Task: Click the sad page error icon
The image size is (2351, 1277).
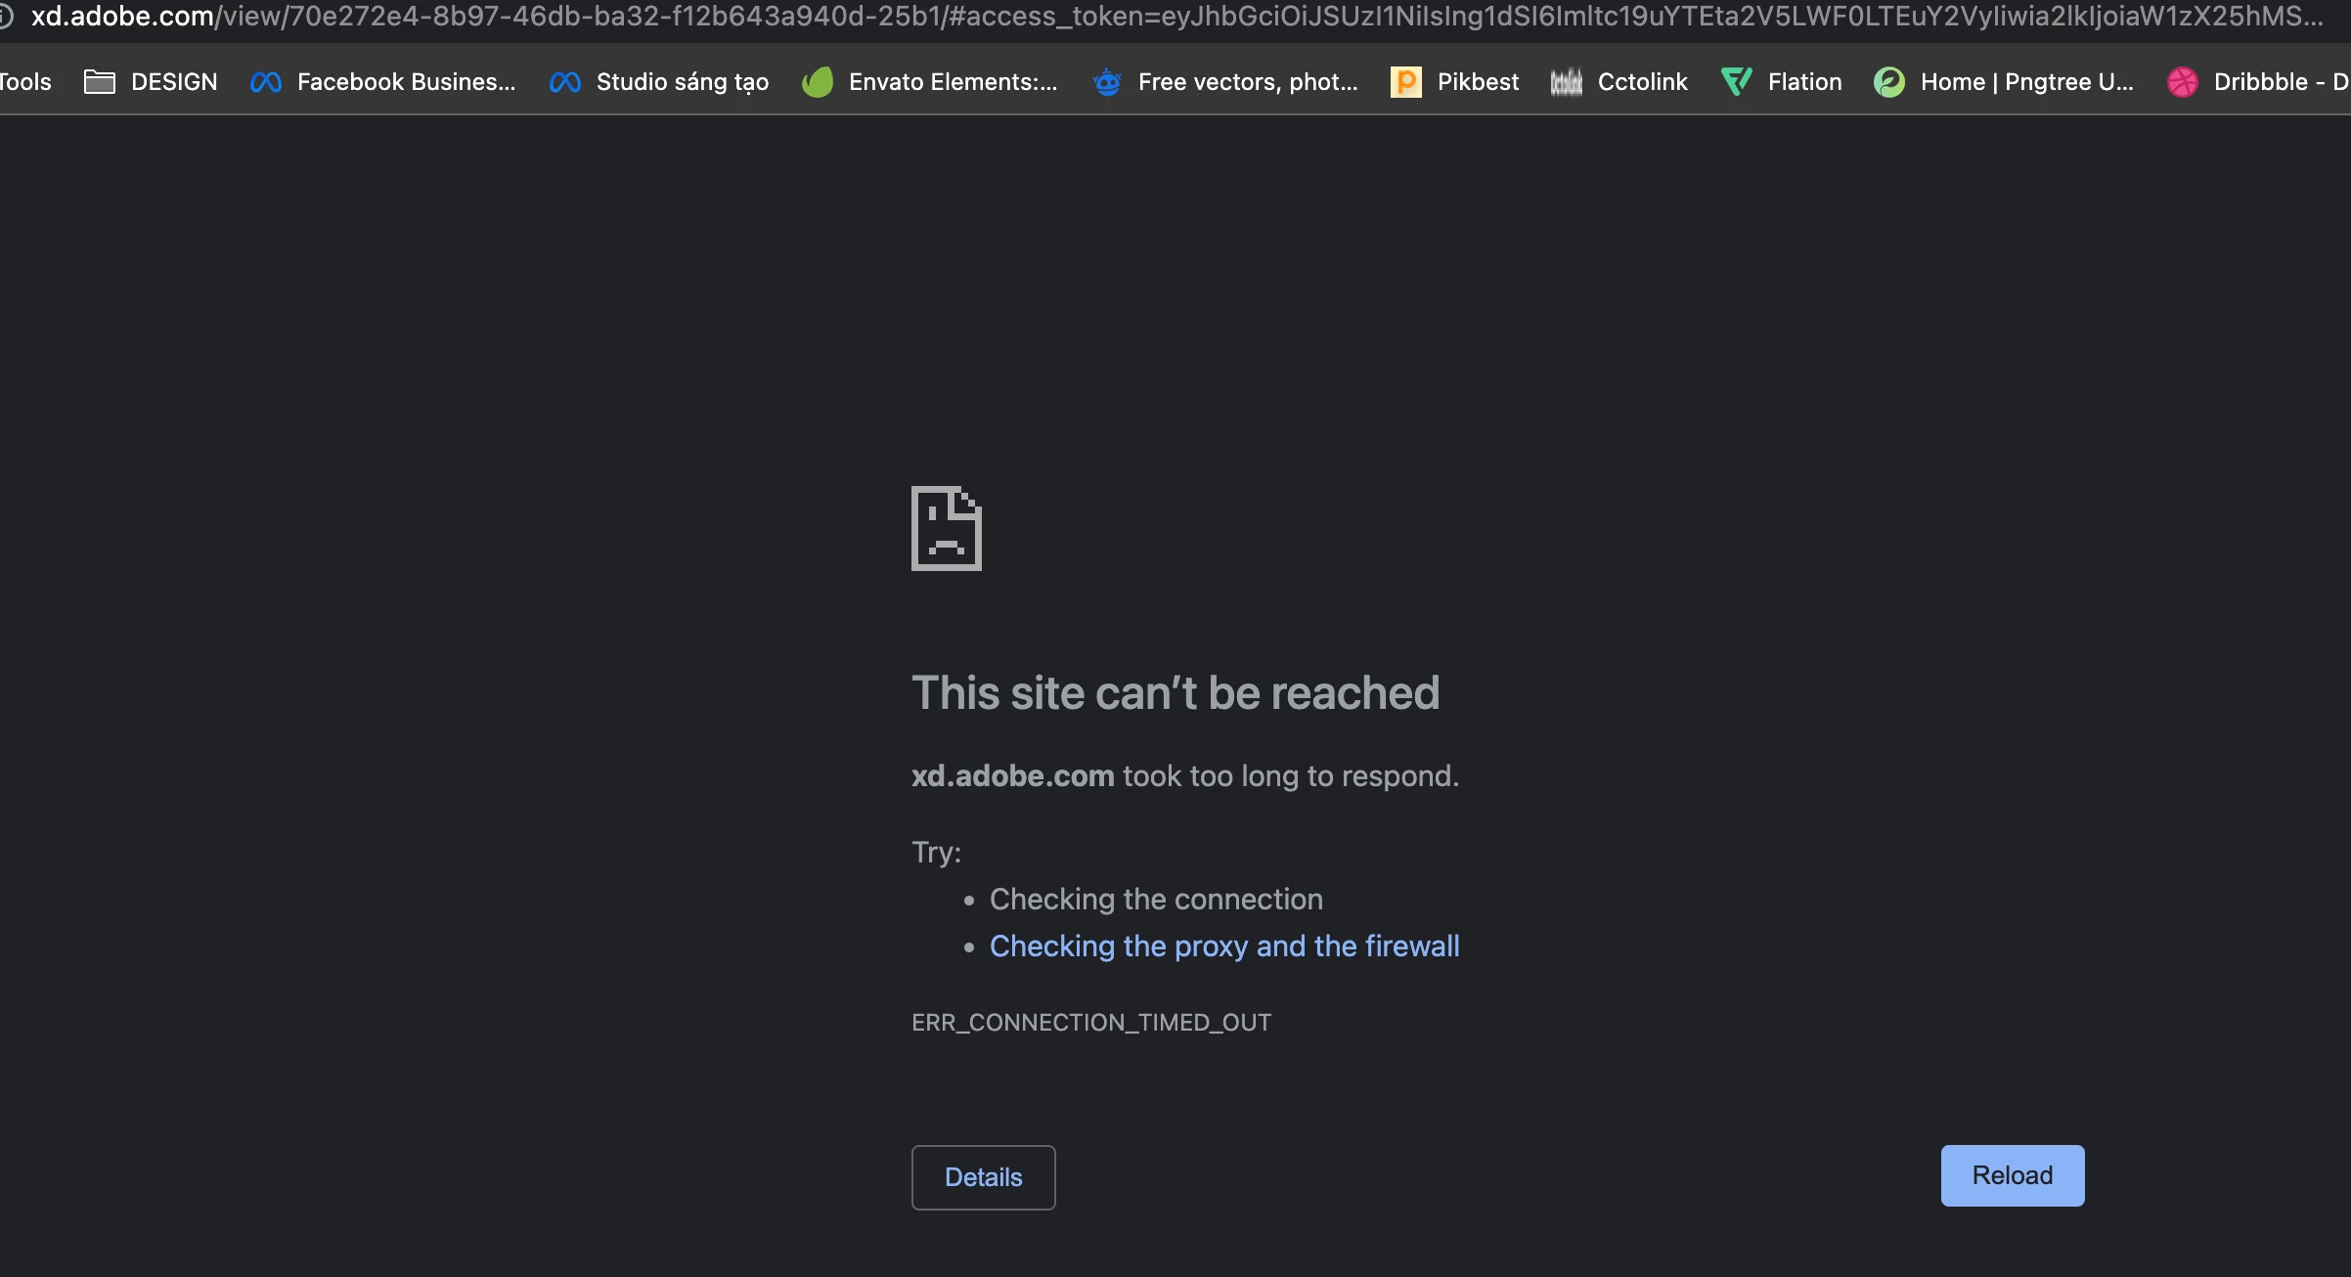Action: click(x=946, y=528)
